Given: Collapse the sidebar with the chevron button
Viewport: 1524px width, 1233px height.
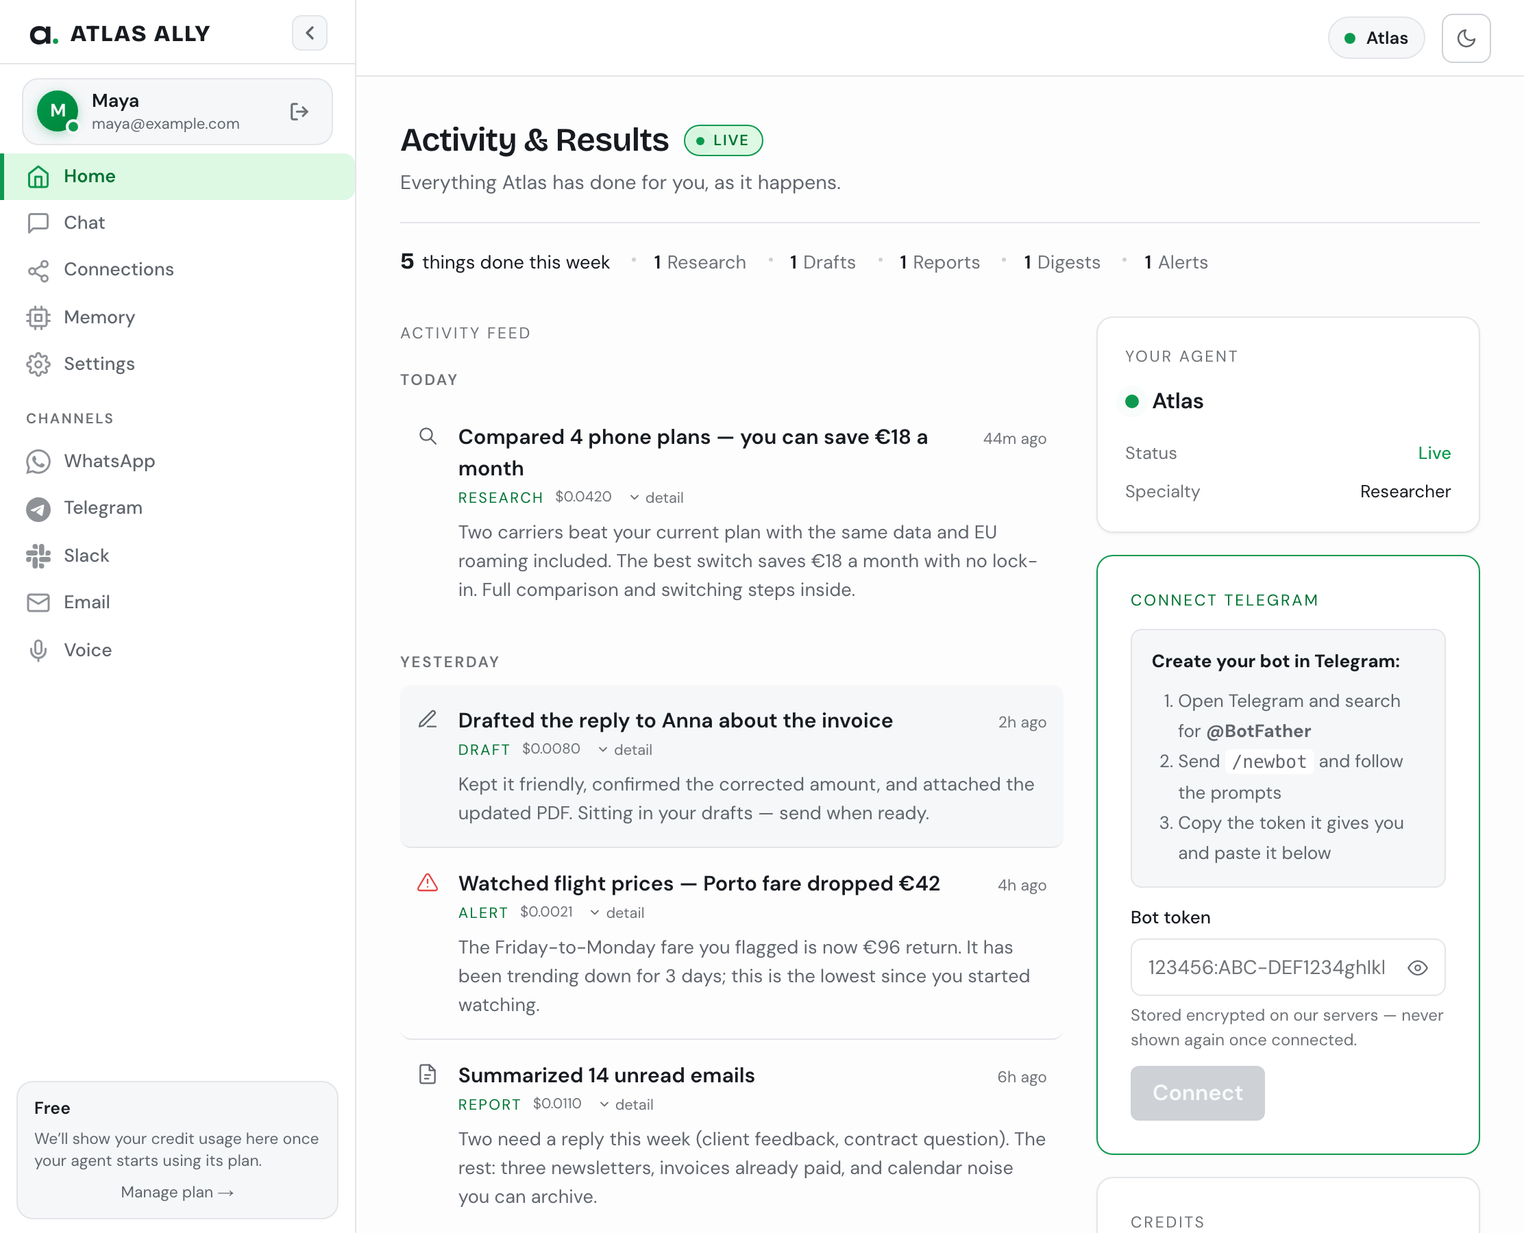Looking at the screenshot, I should (x=310, y=33).
